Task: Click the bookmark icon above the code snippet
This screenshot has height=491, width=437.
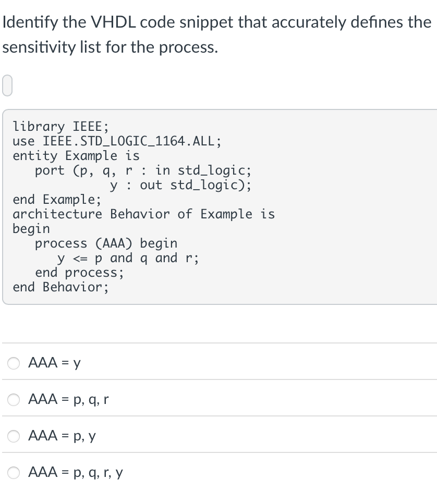Action: pos(6,86)
